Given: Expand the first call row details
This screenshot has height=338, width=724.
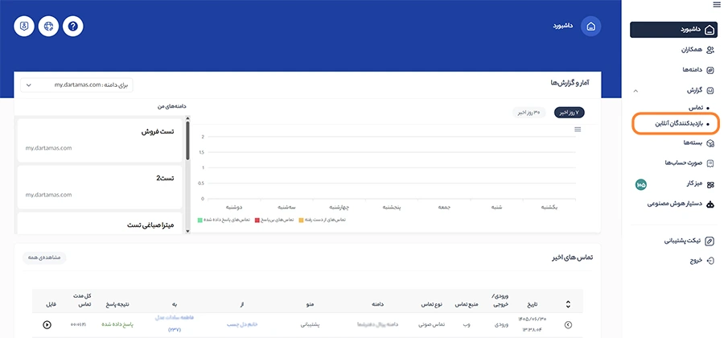Looking at the screenshot, I should pos(568,325).
